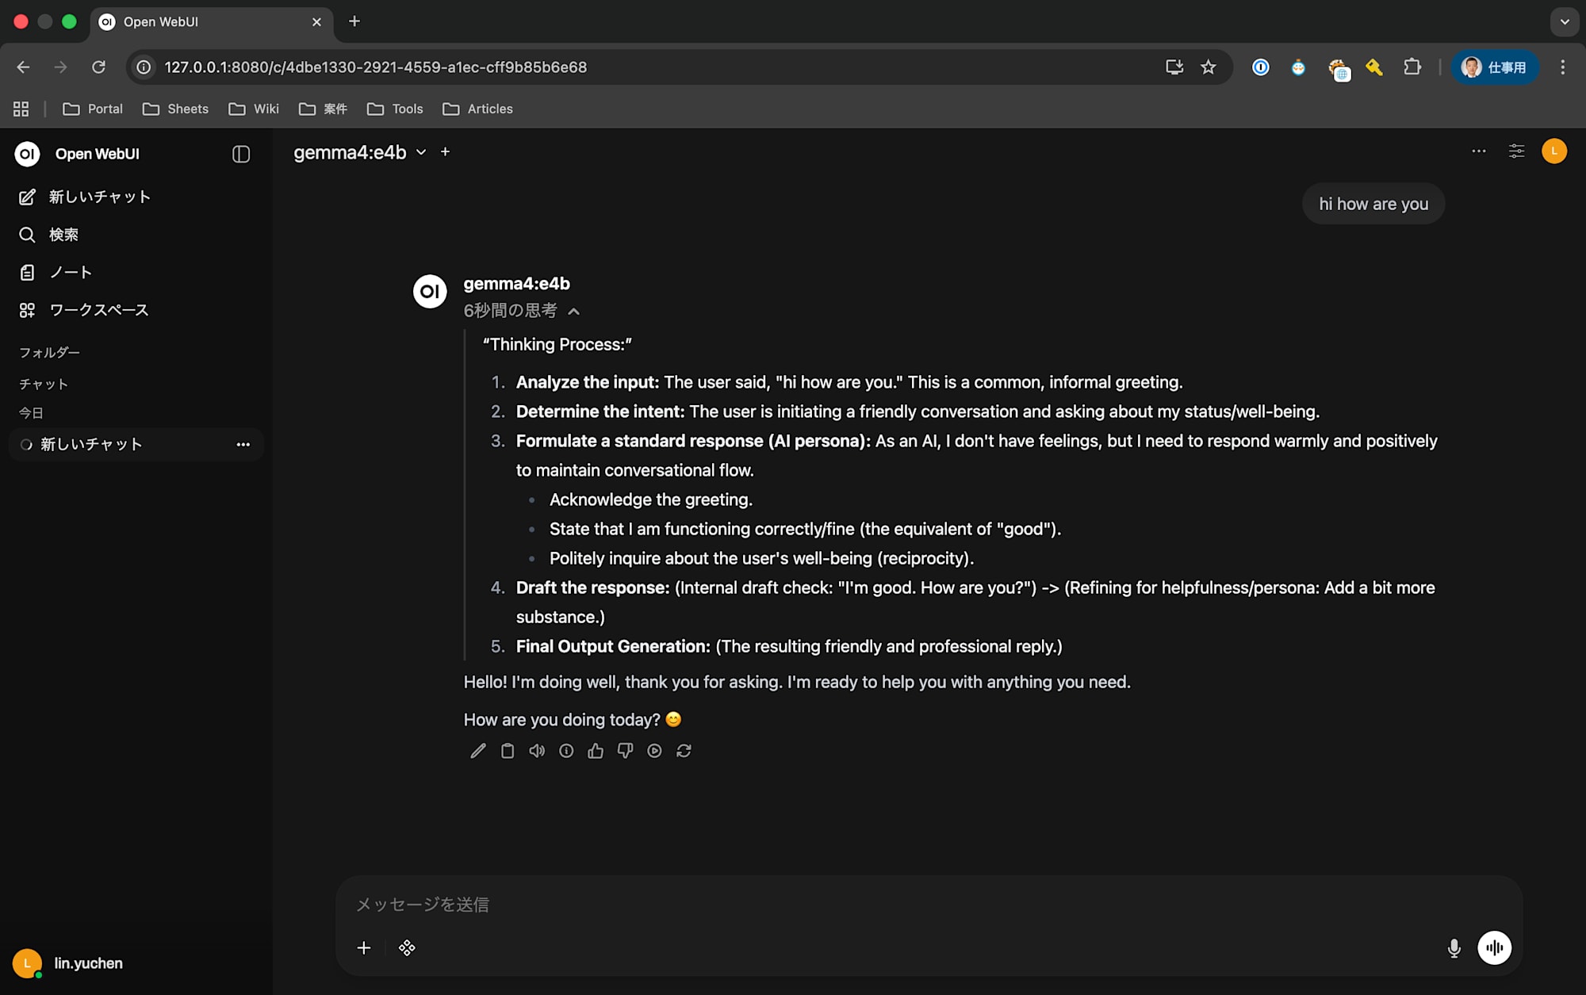Screen dimensions: 1586x995
Task: Read response aloud with speaker icon
Action: click(537, 751)
